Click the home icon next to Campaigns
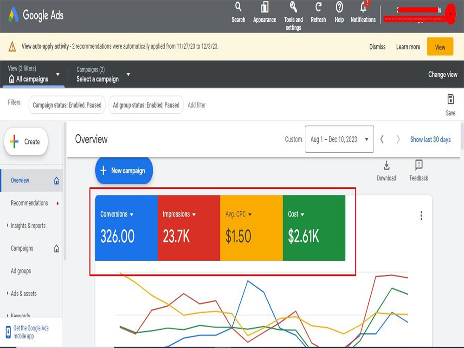Viewport: 464px width, 348px height. (x=57, y=249)
